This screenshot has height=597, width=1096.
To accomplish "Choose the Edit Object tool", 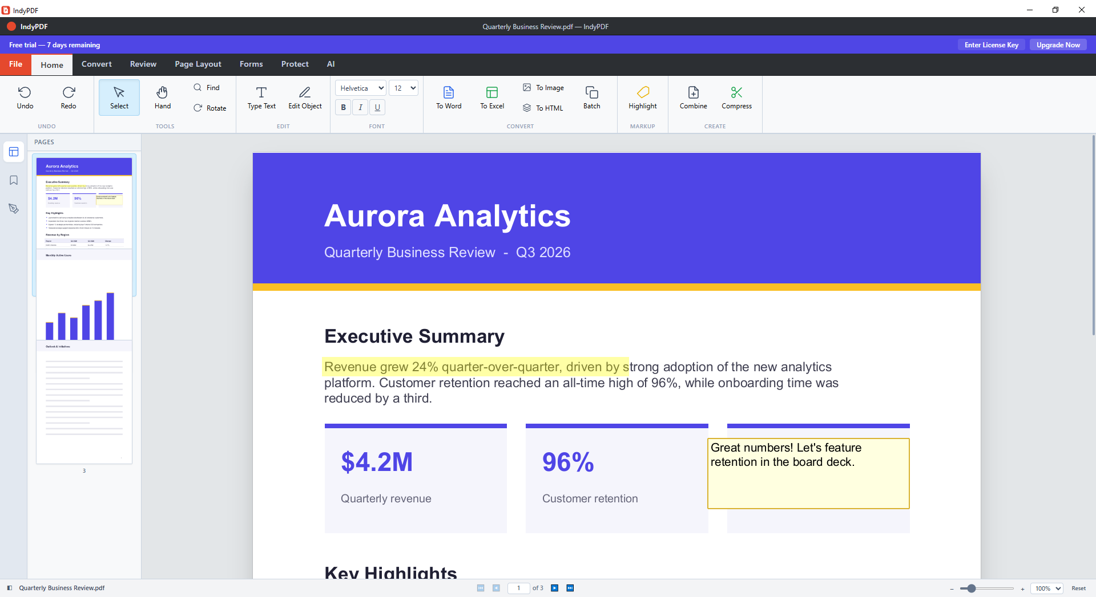I will click(305, 98).
